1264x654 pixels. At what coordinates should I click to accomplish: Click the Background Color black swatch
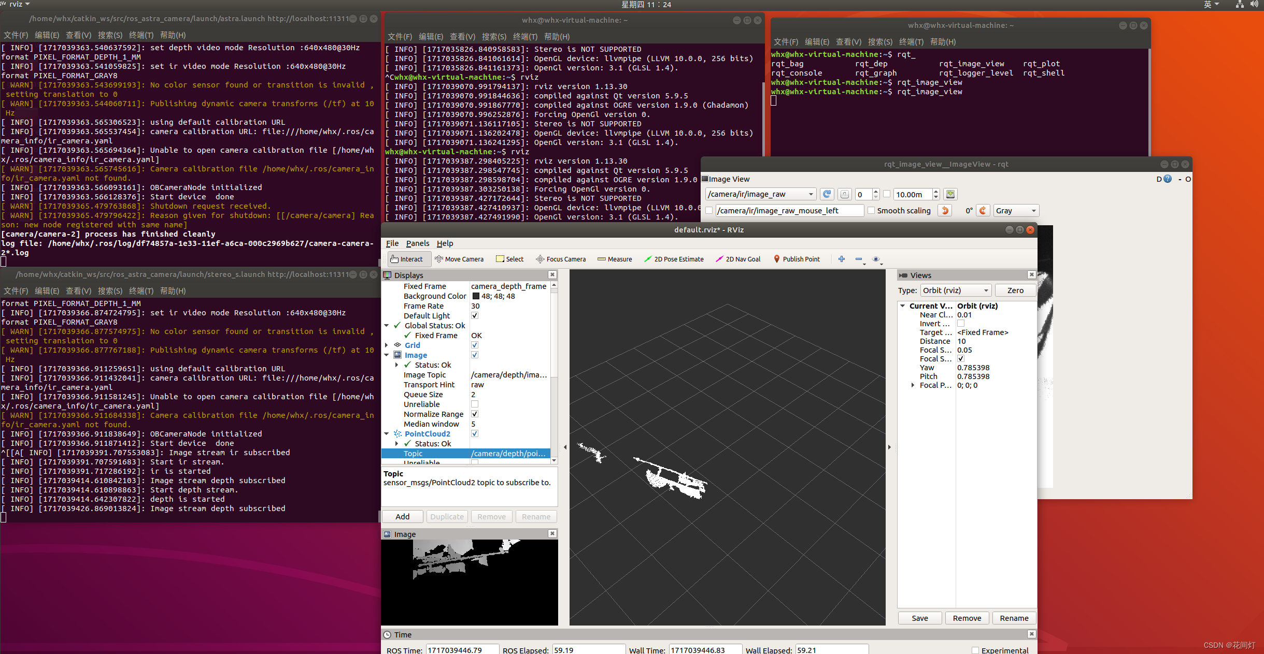coord(476,296)
